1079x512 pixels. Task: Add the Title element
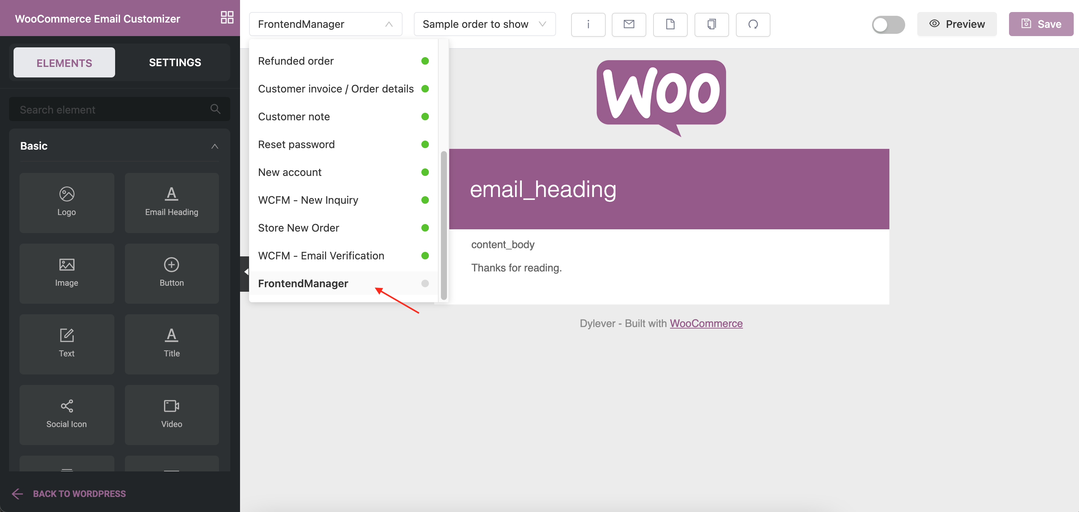pyautogui.click(x=172, y=344)
